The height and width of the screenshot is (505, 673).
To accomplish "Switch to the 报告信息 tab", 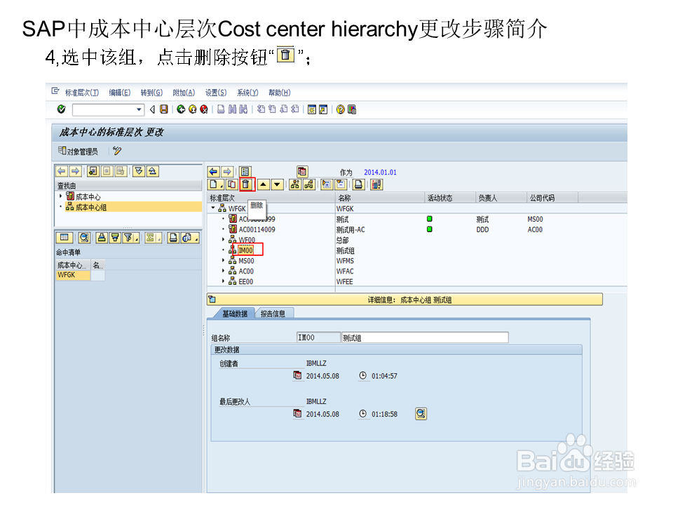I will coord(273,314).
